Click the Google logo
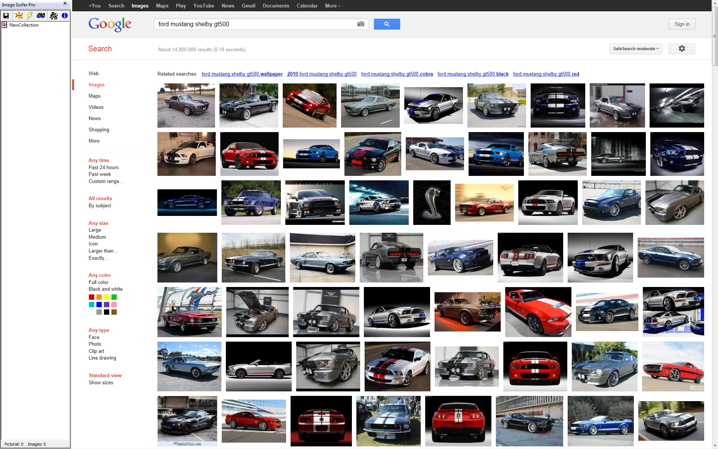This screenshot has width=718, height=449. coord(110,25)
